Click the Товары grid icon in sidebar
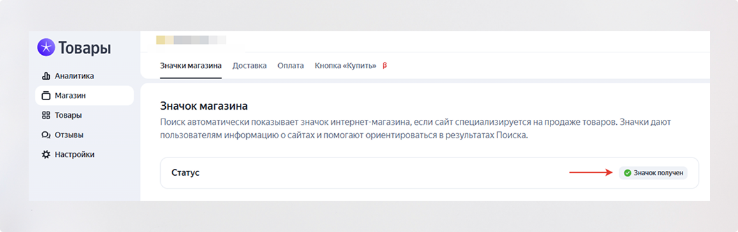The width and height of the screenshot is (738, 232). 46,115
